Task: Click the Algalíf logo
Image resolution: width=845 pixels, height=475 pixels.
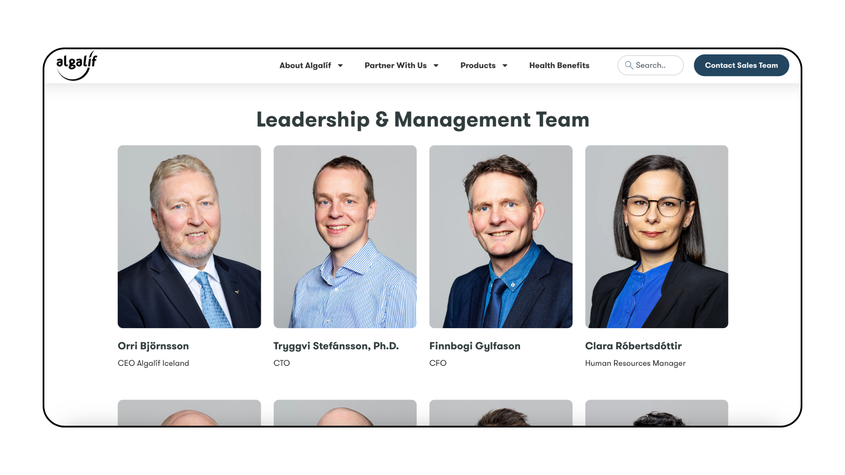Action: click(77, 66)
